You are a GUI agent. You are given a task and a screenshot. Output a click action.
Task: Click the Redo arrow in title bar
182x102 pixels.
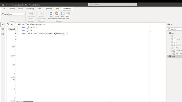point(10,5)
